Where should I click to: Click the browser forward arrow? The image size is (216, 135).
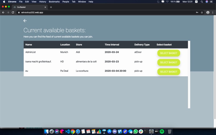(x=8, y=12)
